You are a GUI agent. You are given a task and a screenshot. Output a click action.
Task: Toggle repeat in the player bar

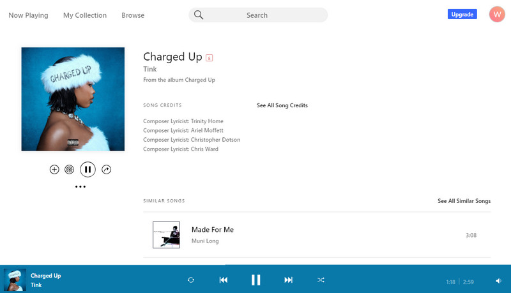tap(191, 280)
